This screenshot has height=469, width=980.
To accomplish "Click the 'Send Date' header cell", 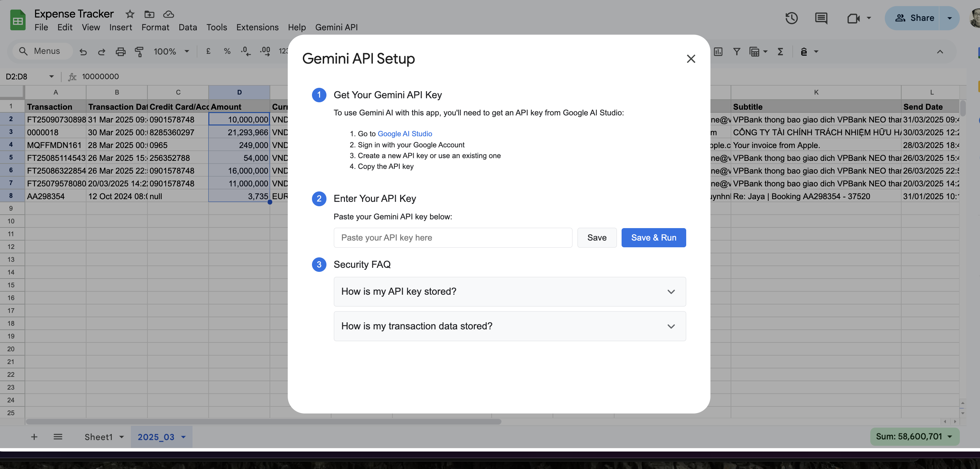I will 930,107.
